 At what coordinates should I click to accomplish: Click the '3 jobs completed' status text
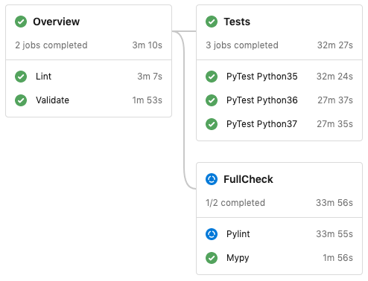coord(242,45)
